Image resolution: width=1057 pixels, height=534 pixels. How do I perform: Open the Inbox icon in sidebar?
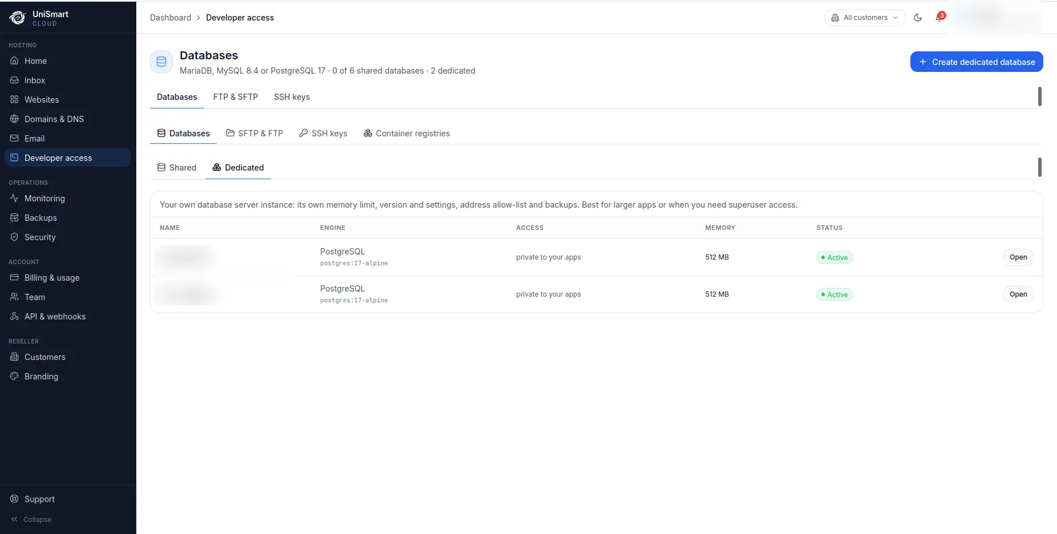14,80
